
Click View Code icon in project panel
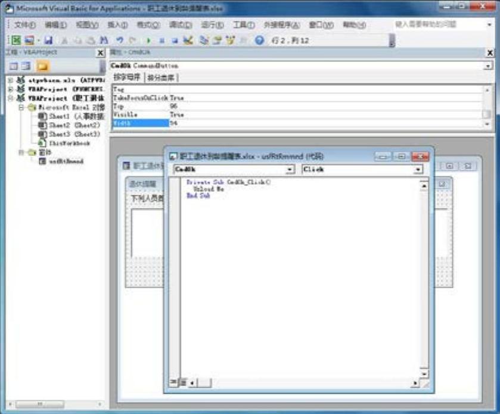click(14, 66)
